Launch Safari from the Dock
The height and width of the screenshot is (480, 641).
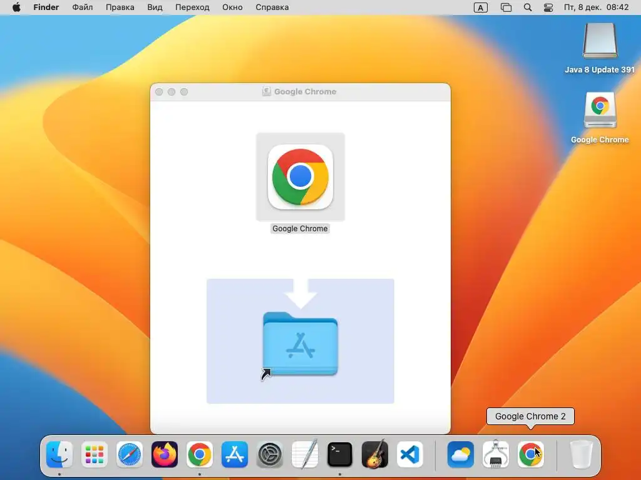pos(130,454)
